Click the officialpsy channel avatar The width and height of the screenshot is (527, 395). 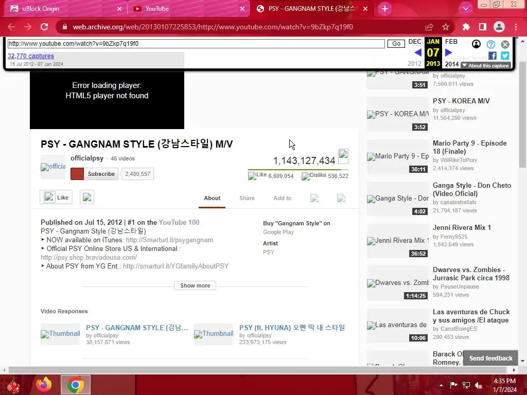[x=53, y=167]
